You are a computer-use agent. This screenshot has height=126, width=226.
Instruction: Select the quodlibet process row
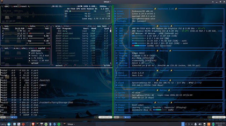pos(82,34)
